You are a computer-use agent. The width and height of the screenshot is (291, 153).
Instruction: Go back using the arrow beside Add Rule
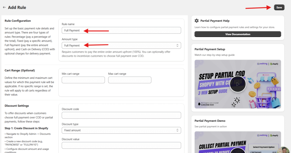(x=4, y=7)
